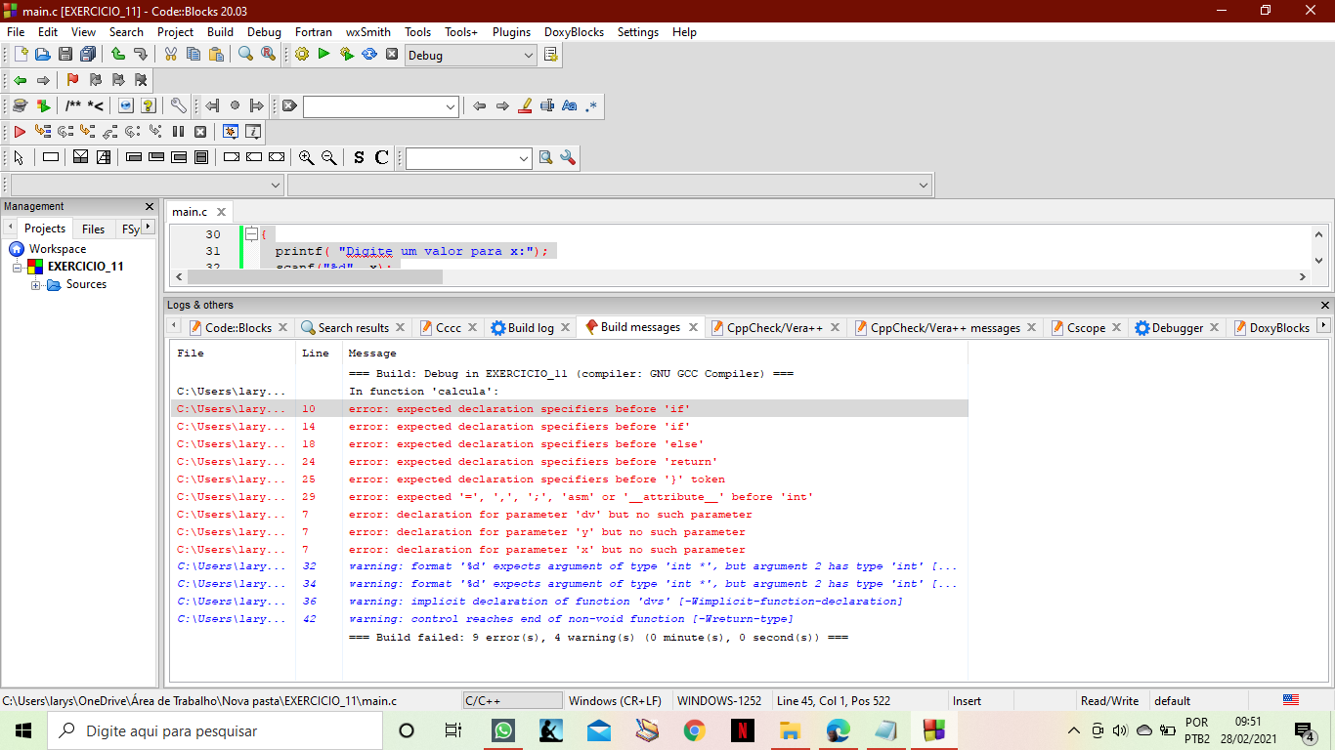Image resolution: width=1335 pixels, height=750 pixels.
Task: Open the right code completion function dropdown
Action: (610, 185)
